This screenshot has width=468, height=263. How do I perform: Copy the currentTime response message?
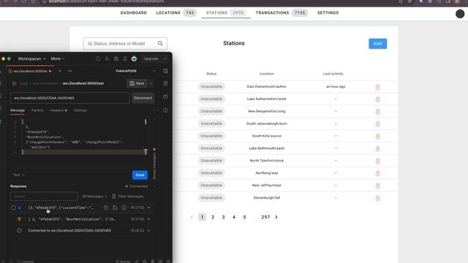pos(106,207)
